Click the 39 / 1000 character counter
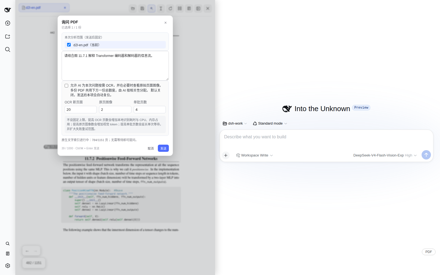Screen dimensions: 440x275 click(x=67, y=148)
